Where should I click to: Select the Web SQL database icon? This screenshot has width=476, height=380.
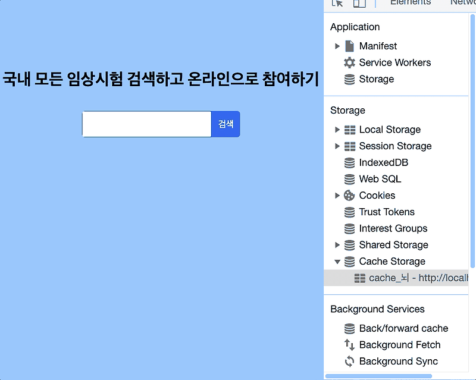[x=349, y=179]
